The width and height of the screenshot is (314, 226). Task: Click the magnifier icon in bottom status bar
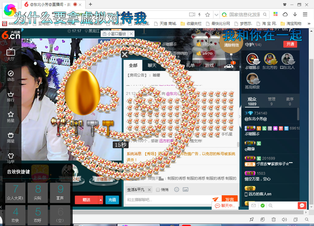(x=307, y=220)
